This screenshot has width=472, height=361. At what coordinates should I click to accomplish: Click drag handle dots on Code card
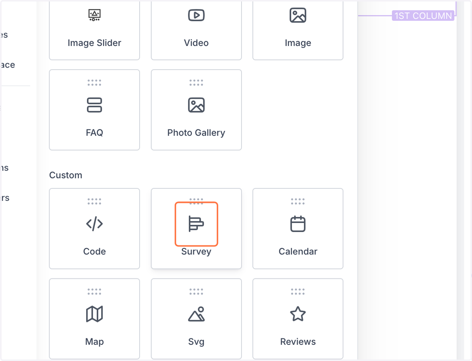tap(94, 201)
